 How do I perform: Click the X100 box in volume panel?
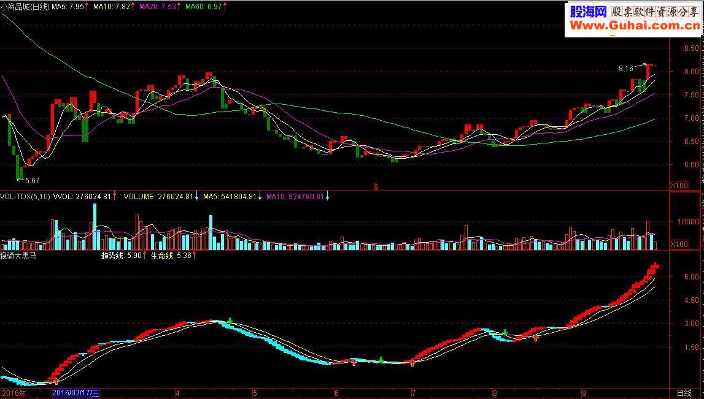coord(679,245)
